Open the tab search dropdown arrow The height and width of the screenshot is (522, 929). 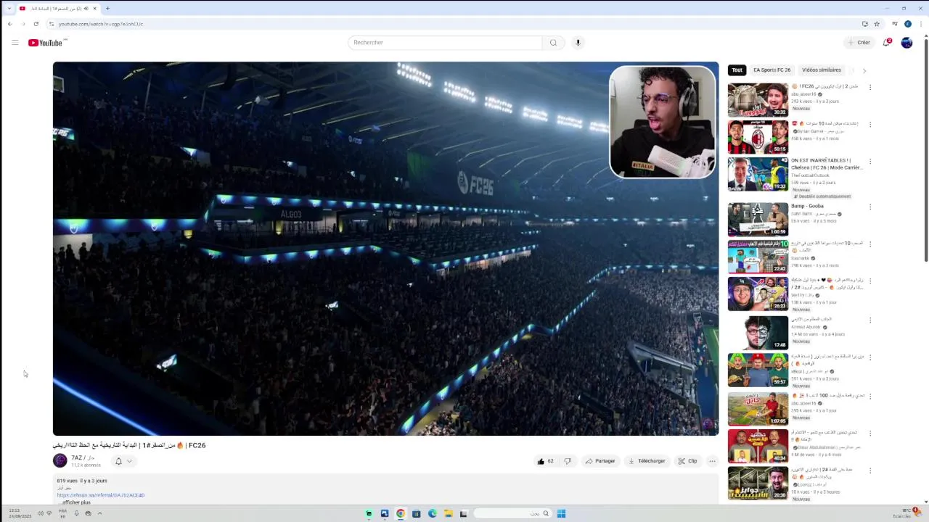[x=9, y=9]
